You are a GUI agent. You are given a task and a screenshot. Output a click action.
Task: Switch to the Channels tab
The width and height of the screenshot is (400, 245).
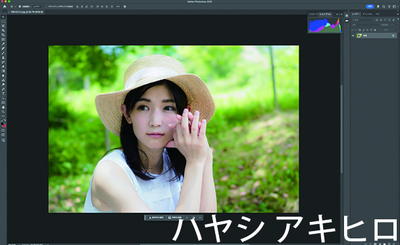367,14
